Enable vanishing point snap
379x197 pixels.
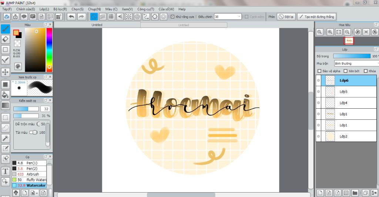[120, 17]
